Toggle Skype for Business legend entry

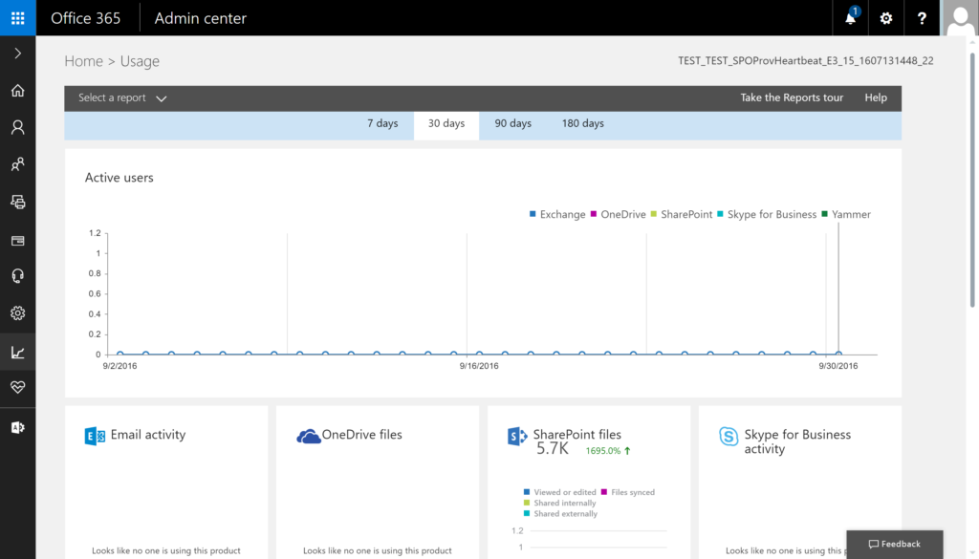(766, 214)
